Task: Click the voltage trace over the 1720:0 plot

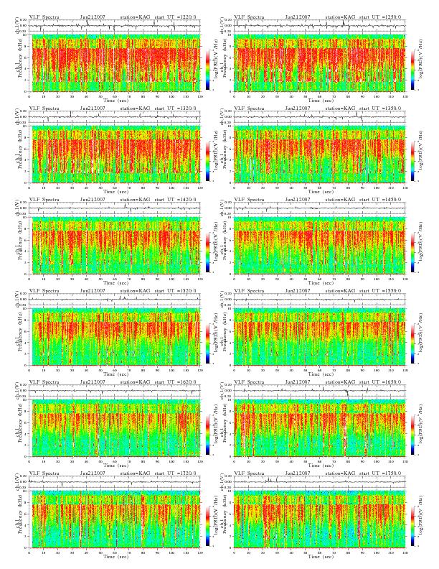Action: click(115, 482)
